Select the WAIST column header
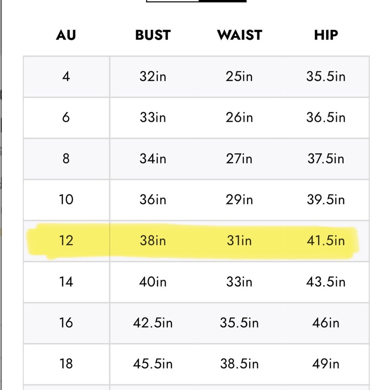This screenshot has height=390, width=390. [x=239, y=35]
